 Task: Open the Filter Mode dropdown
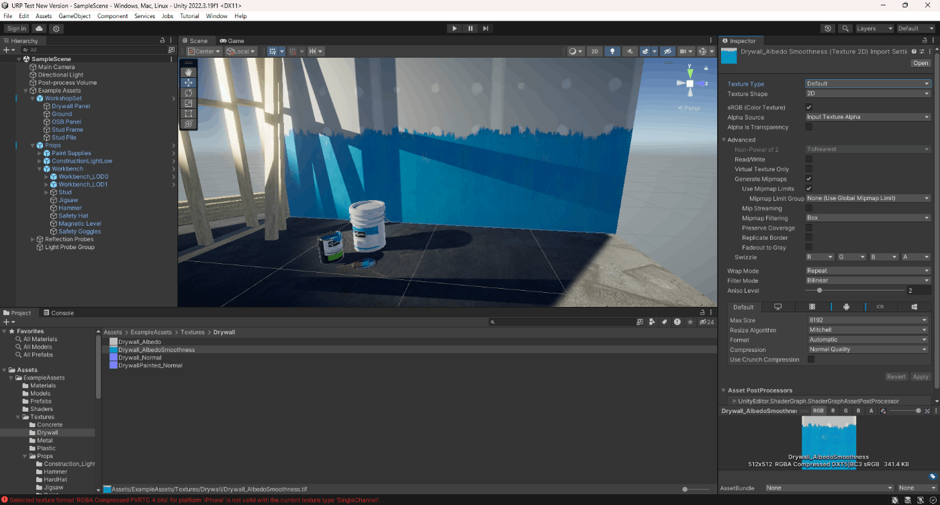868,281
